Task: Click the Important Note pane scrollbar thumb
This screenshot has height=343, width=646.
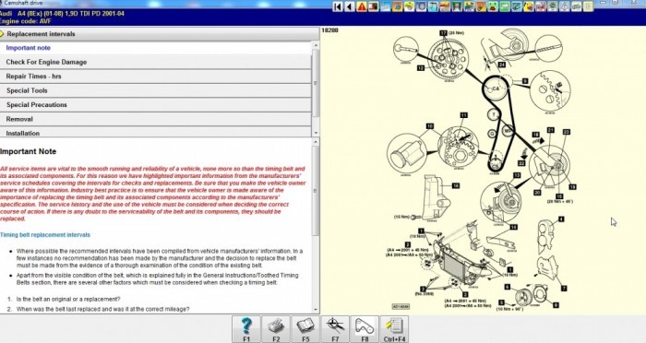Action: point(316,191)
